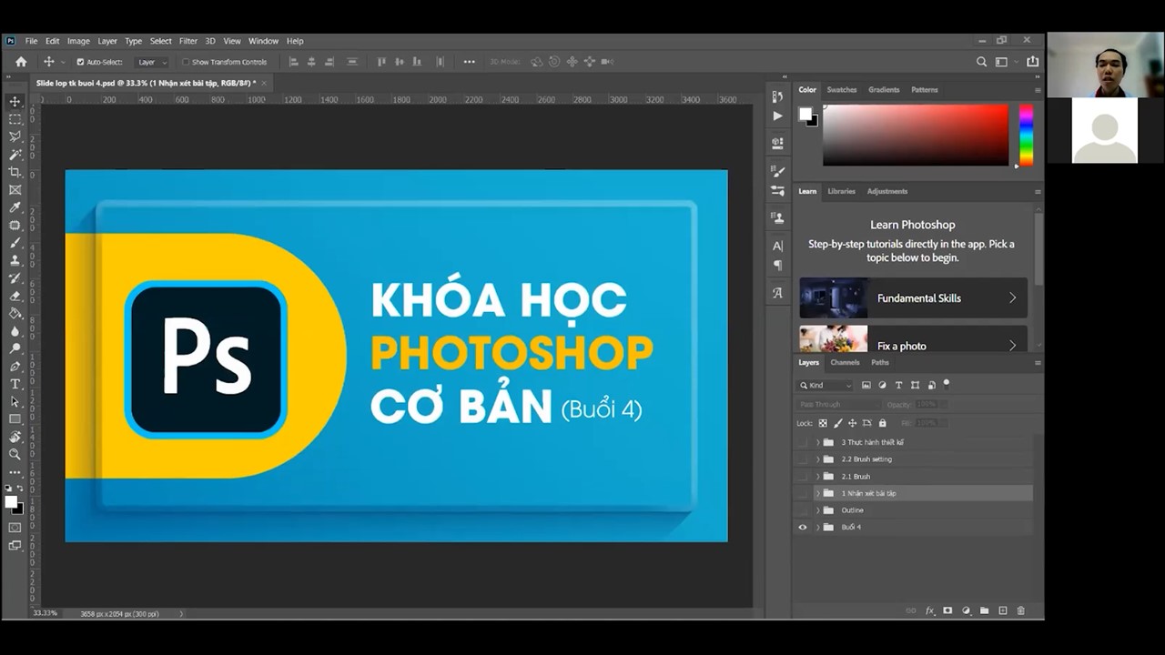Select the Horizontal Type tool

15,384
